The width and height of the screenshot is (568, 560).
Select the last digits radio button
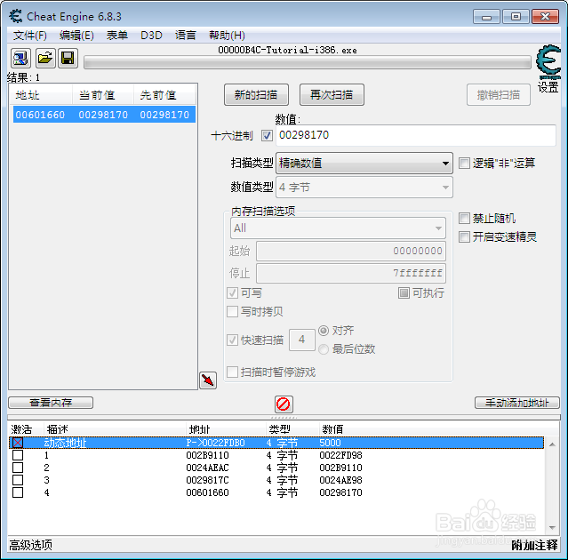324,349
